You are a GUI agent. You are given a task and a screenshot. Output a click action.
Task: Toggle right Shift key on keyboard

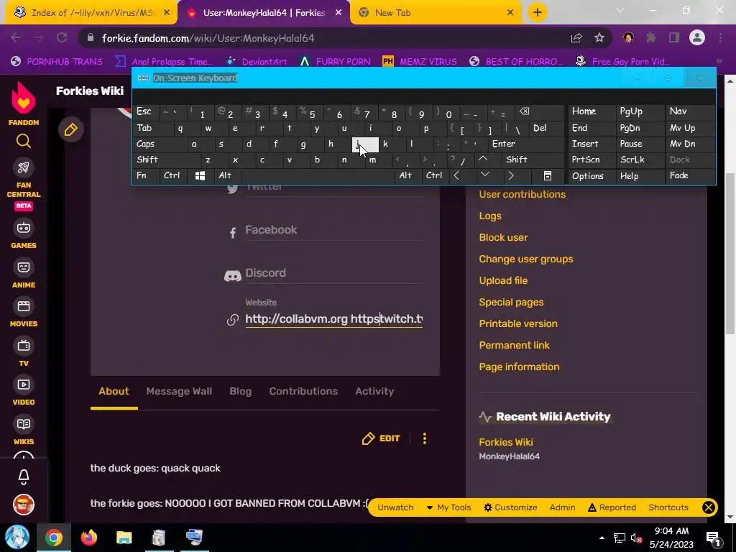[527, 160]
